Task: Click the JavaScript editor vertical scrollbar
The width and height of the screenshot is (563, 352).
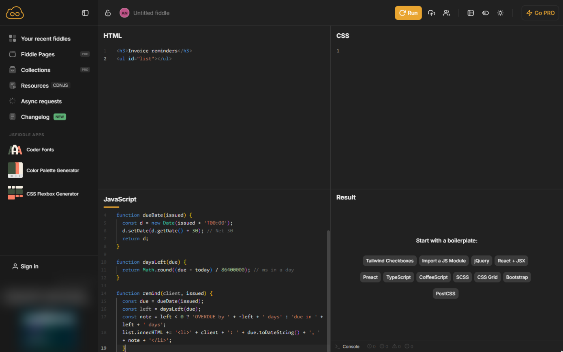Action: 328,288
